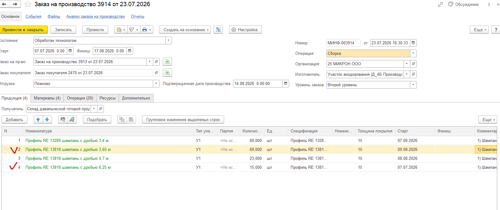Move selected row down
Viewport: 500px width, 210px height.
(x=47, y=119)
